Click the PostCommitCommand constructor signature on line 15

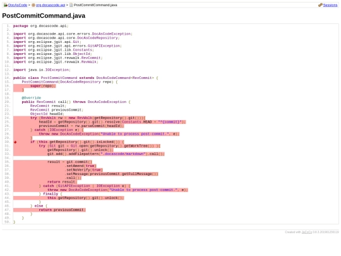click(69, 82)
